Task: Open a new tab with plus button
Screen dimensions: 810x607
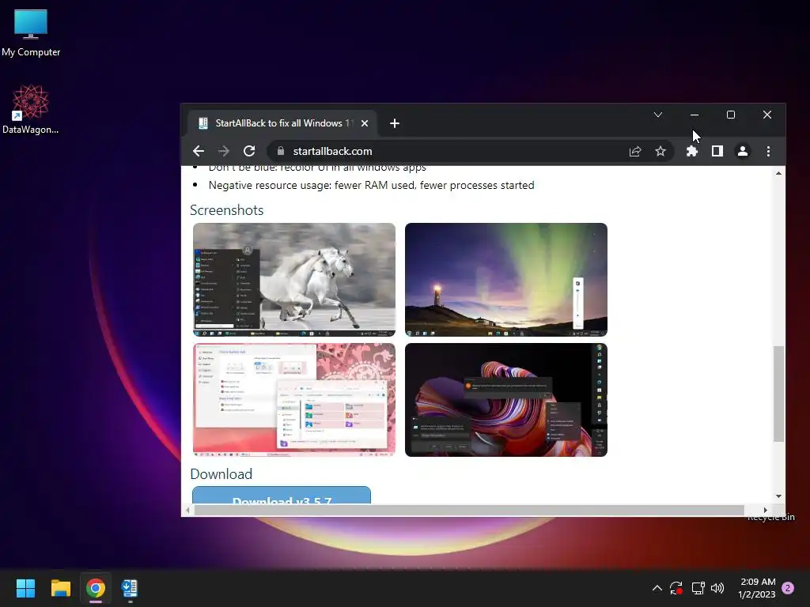Action: click(x=395, y=123)
